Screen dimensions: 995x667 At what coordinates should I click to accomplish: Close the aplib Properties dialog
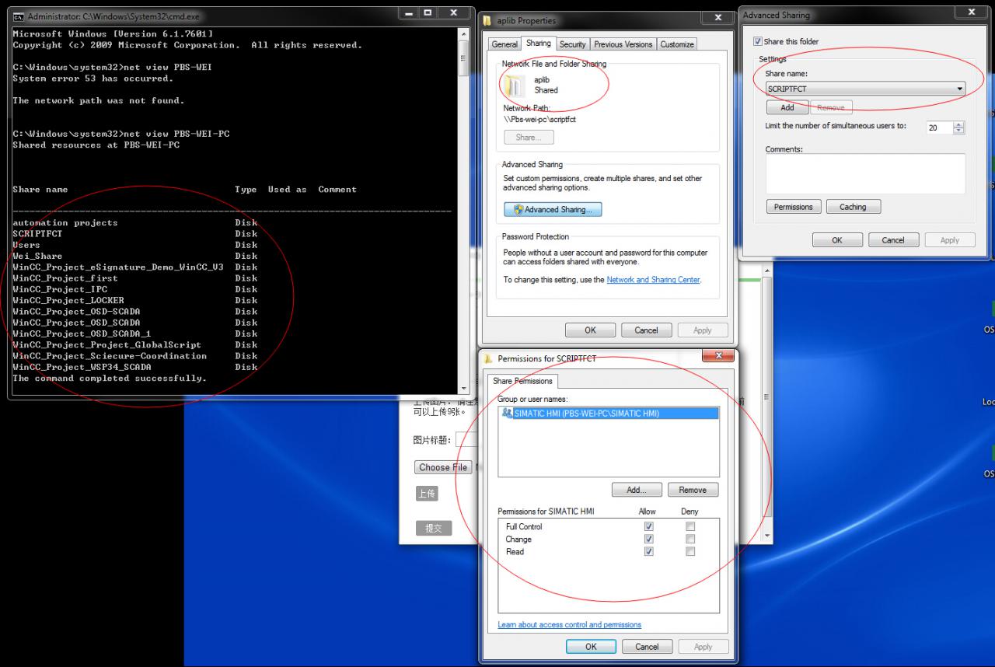(716, 18)
